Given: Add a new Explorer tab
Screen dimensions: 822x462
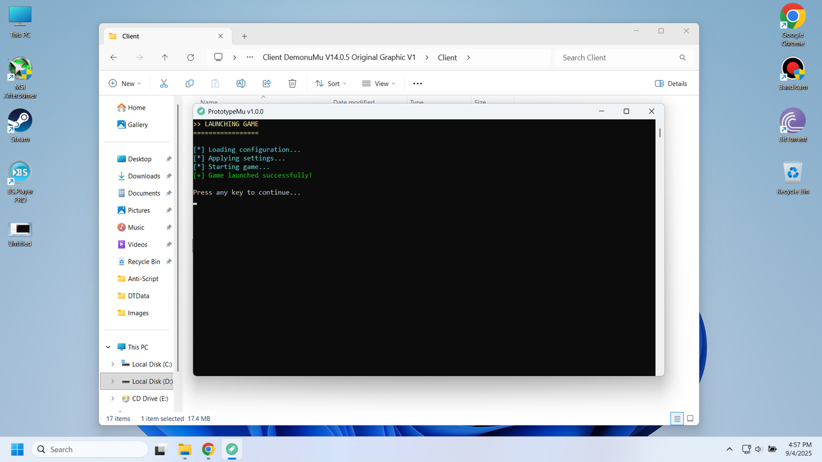Looking at the screenshot, I should click(x=244, y=36).
